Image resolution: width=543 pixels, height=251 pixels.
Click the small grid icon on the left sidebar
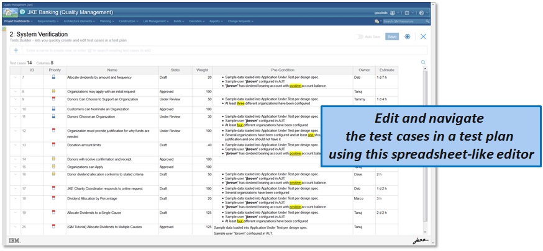tap(4, 29)
